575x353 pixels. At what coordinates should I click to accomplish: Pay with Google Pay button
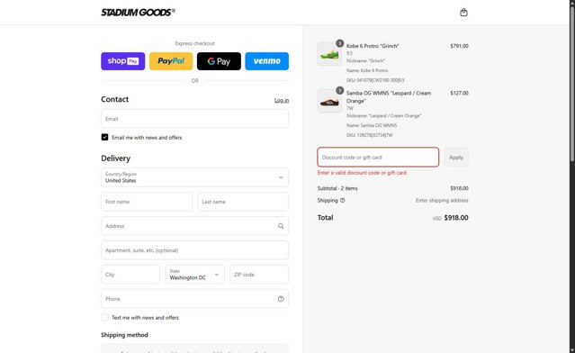point(219,61)
